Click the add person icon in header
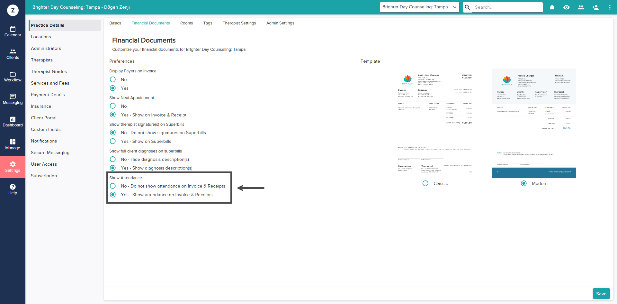Image resolution: width=617 pixels, height=304 pixels. pos(595,7)
